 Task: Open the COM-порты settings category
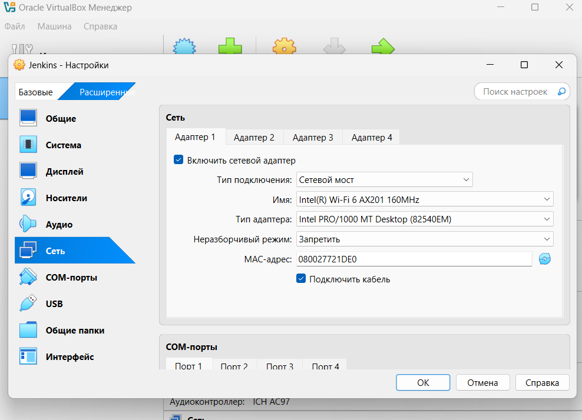pos(75,277)
